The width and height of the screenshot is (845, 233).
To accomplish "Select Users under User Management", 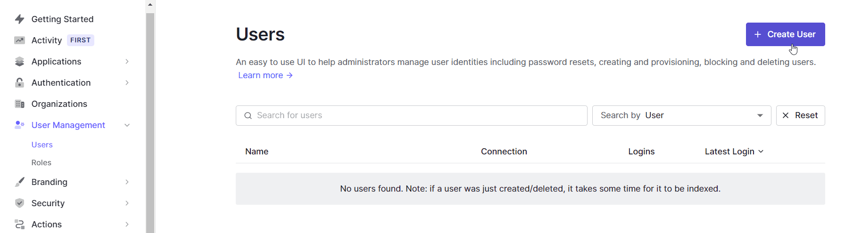I will coord(42,145).
